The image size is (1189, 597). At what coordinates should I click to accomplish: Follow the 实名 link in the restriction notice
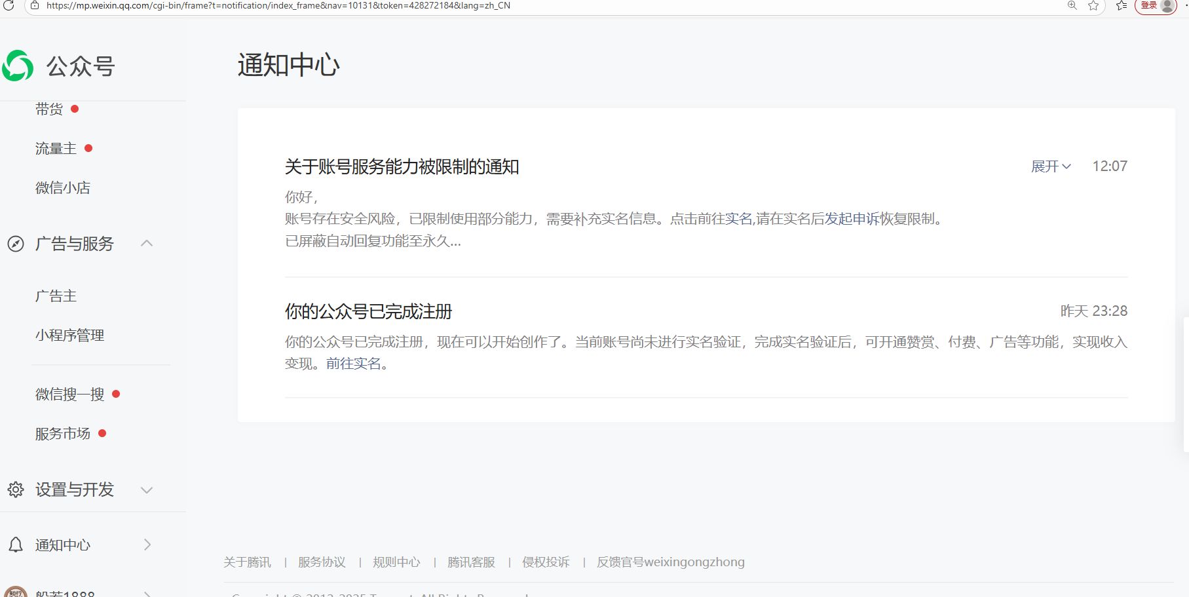click(x=739, y=219)
